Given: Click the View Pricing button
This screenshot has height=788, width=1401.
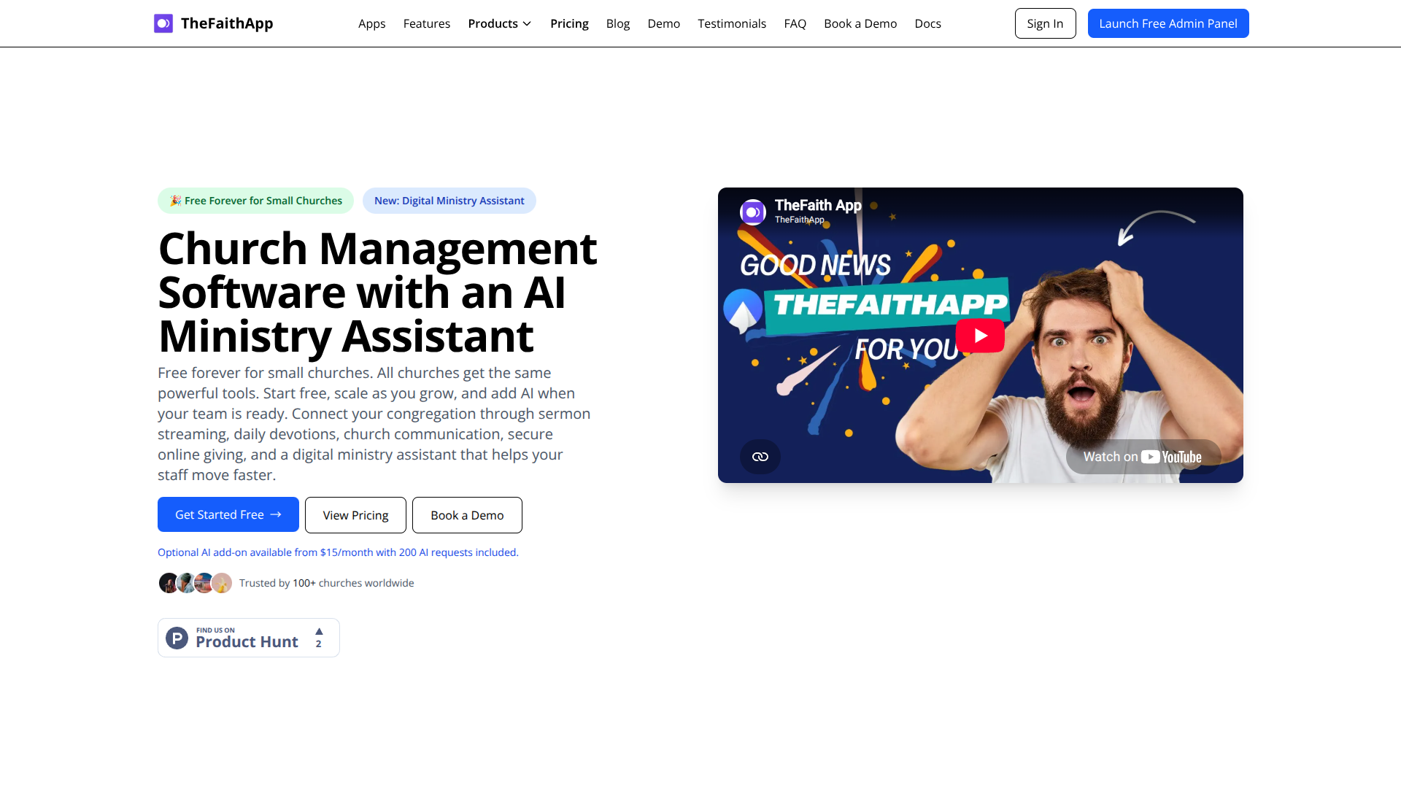Looking at the screenshot, I should 355,515.
